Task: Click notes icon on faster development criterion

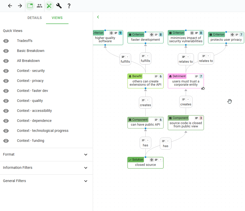Action: (156, 35)
